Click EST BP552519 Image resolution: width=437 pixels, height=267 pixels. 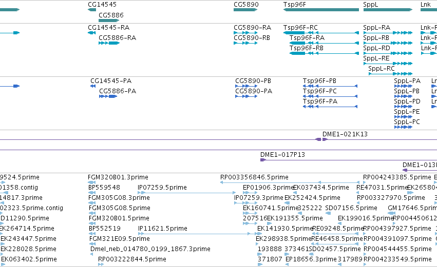coord(105,229)
